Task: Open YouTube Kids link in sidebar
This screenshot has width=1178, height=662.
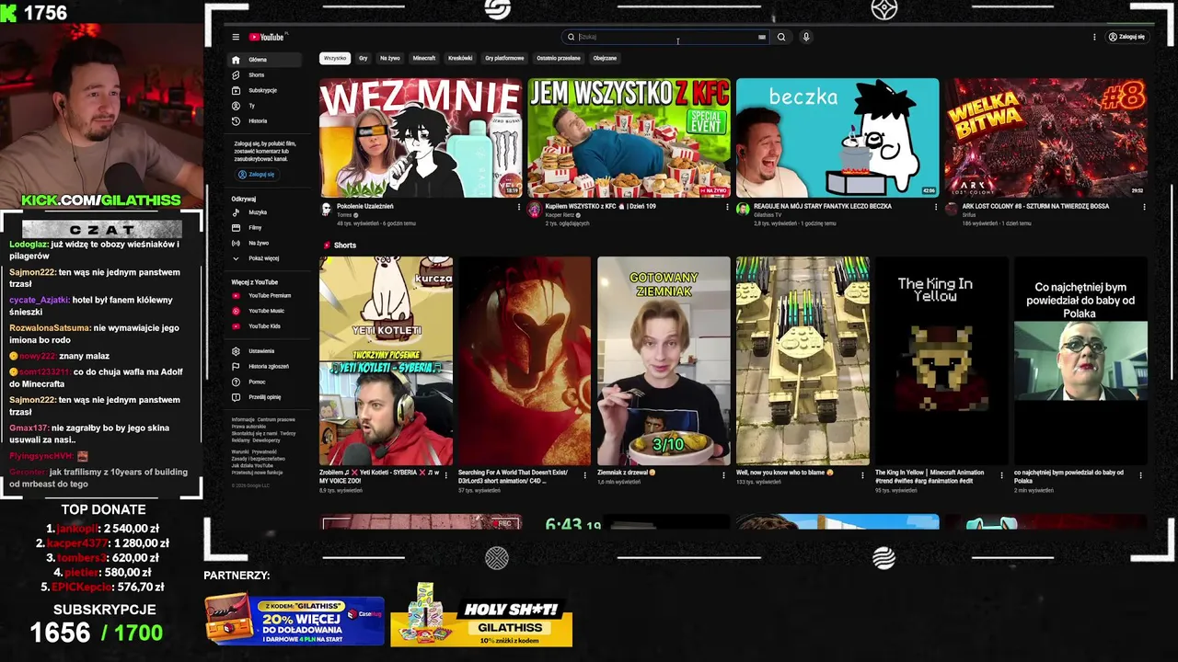Action: tap(265, 326)
